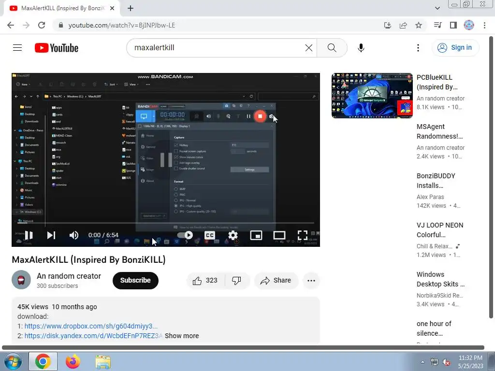Open the Windows Desktop Skits video

click(440, 279)
